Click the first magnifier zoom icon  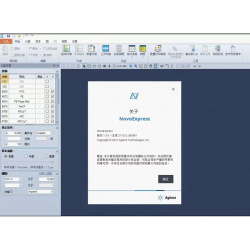[130, 66]
